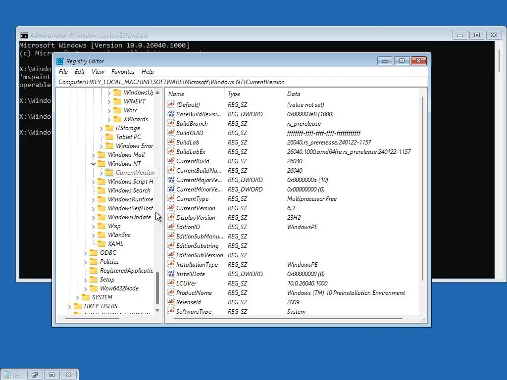Click the CurrentVersion folder icon
Viewport: 507px width, 380px height.
click(x=109, y=173)
